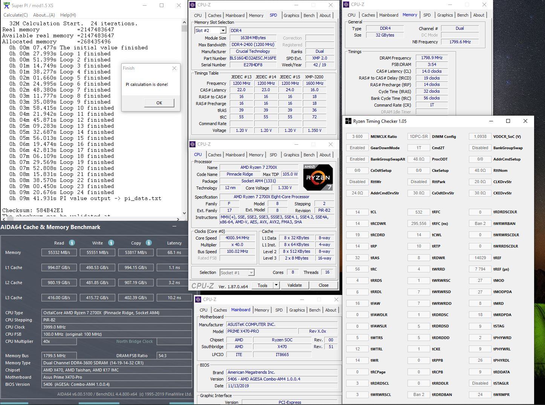
Task: Click the Super PI title bar icon
Action: pyautogui.click(x=6, y=5)
